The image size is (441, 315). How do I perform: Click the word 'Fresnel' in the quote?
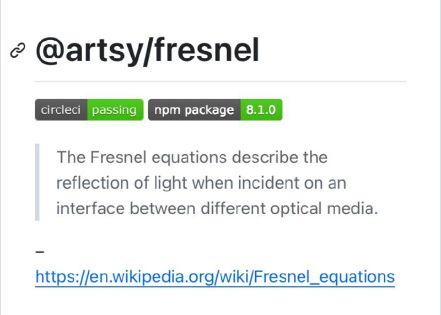point(119,157)
